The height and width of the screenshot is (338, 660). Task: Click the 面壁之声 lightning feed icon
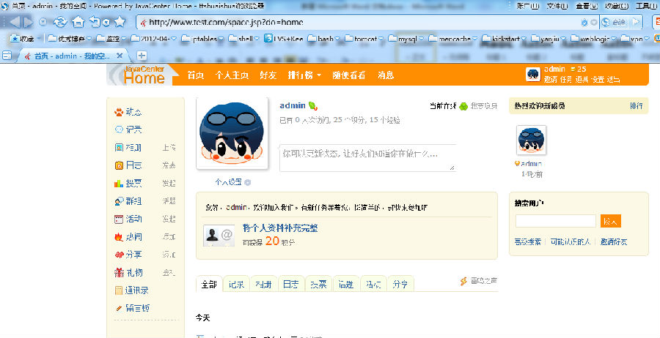pyautogui.click(x=463, y=281)
